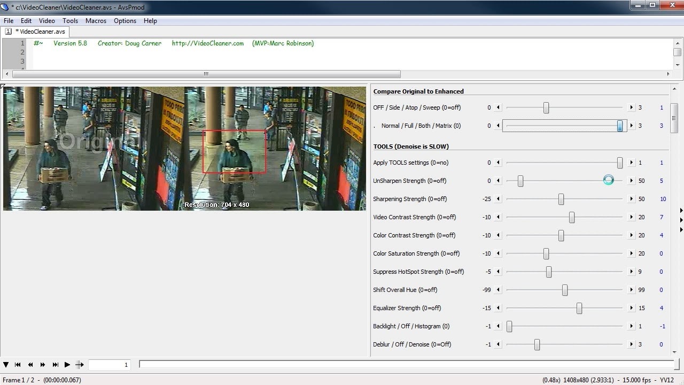Screen dimensions: 684x385
Task: Click the script editor horizontal scrollbar
Action: (206, 74)
